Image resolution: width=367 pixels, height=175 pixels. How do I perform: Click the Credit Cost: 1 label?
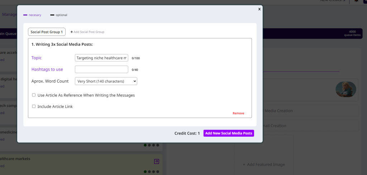coord(187,133)
